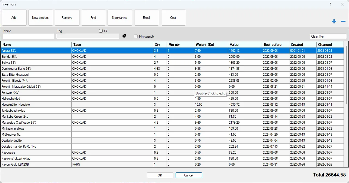Screen dimensions: 349x183
Task: Click the Remove button
Action: coord(67,18)
